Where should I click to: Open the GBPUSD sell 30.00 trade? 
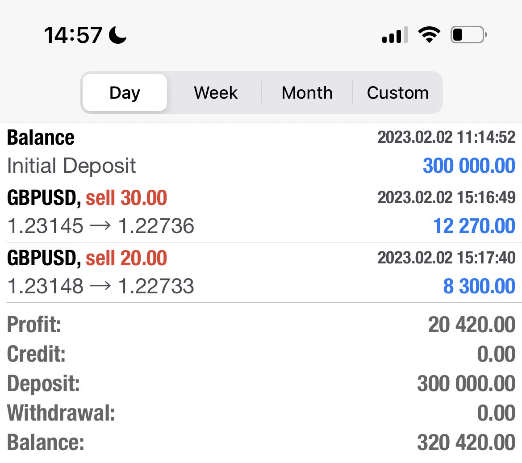point(261,213)
